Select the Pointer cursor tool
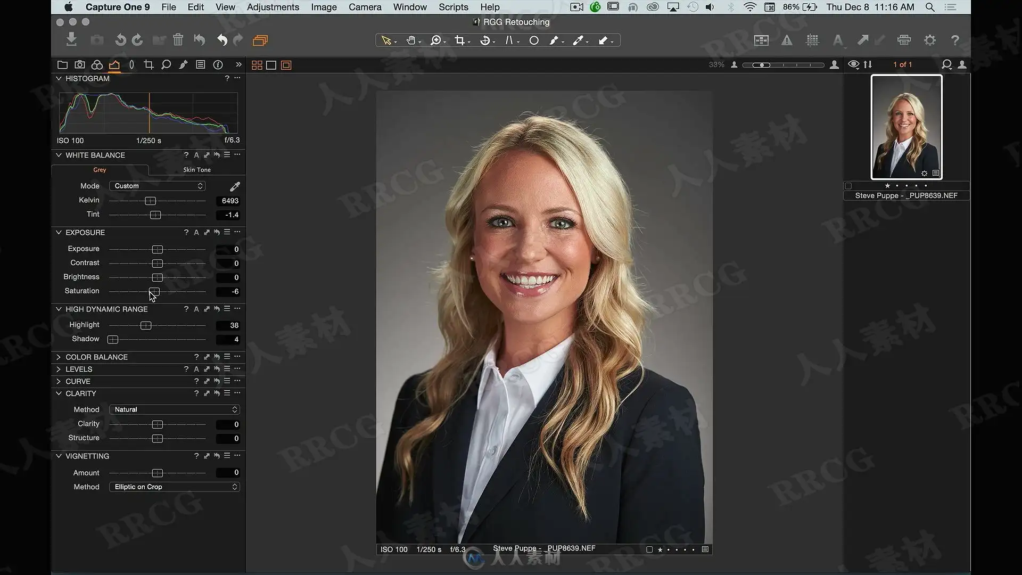Viewport: 1022px width, 575px height. pyautogui.click(x=387, y=40)
